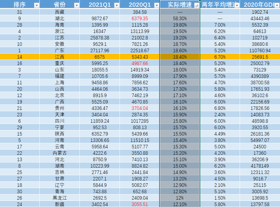Viewport: 280px width, 207px height.
Task: Select 黑龙江 growth rate 12%
Action: 180,198
